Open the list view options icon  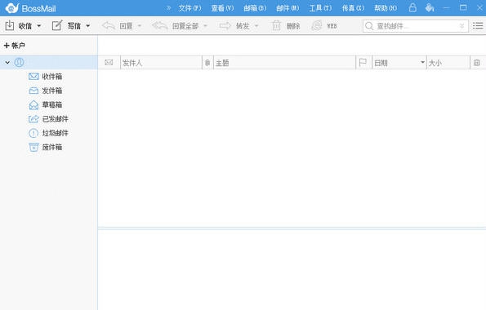(478, 26)
